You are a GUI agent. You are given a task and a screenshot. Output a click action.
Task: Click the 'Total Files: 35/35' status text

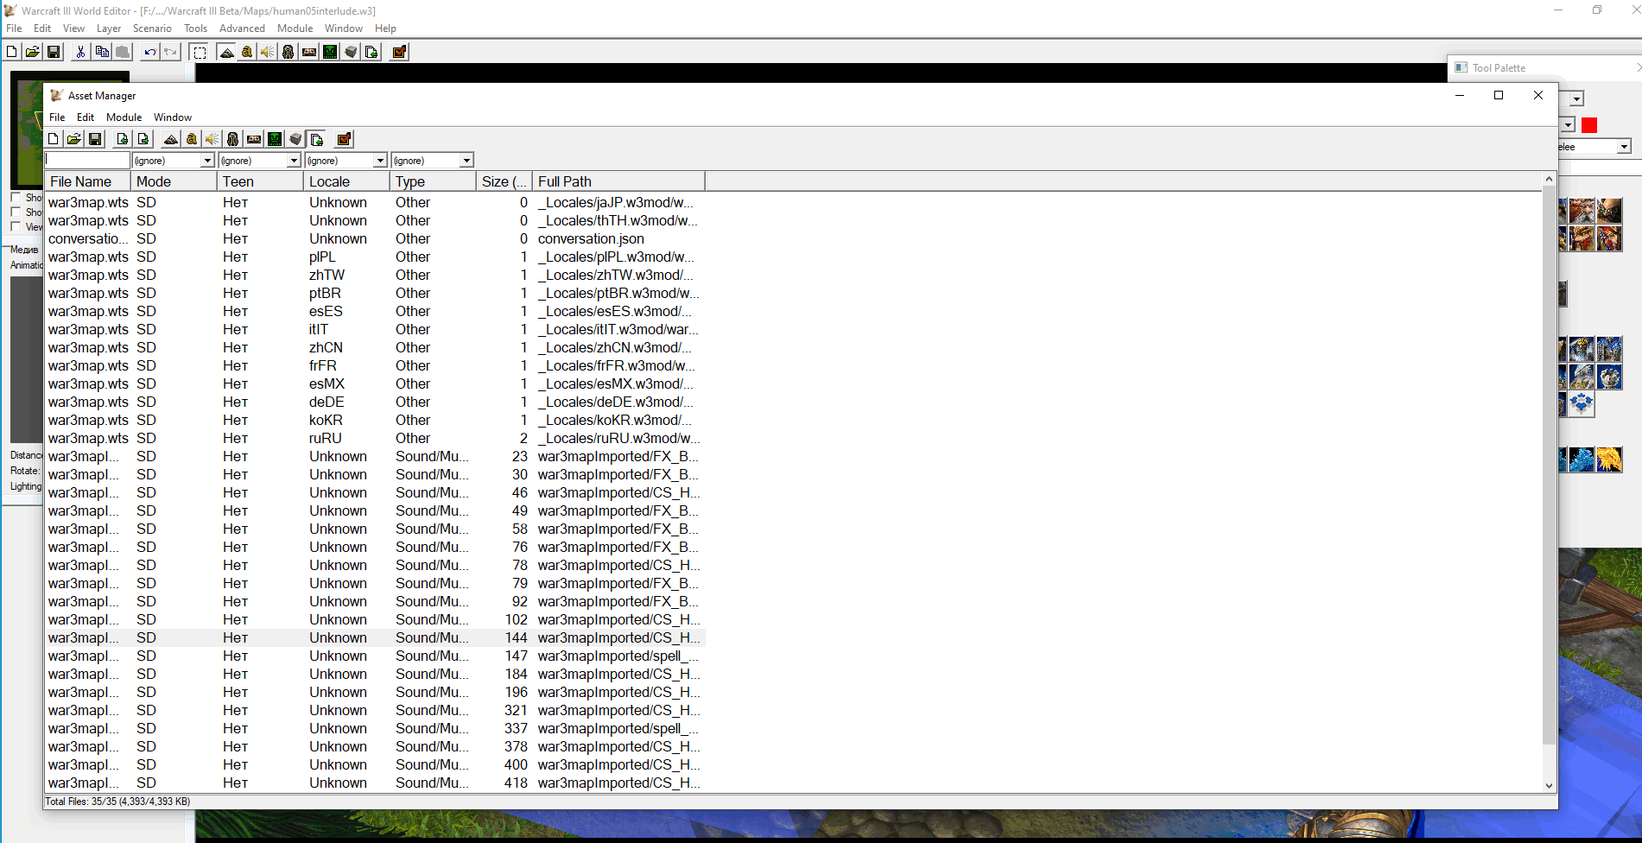(x=117, y=802)
